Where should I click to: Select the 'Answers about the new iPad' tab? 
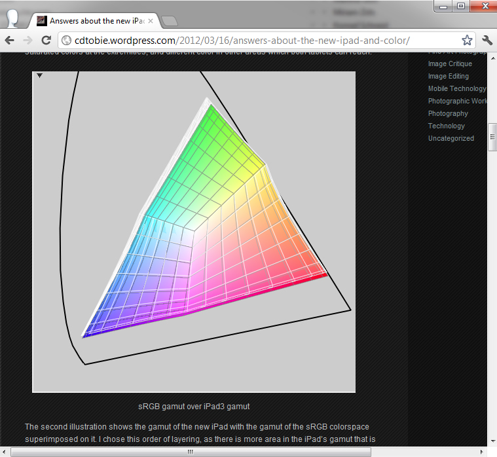pyautogui.click(x=95, y=21)
